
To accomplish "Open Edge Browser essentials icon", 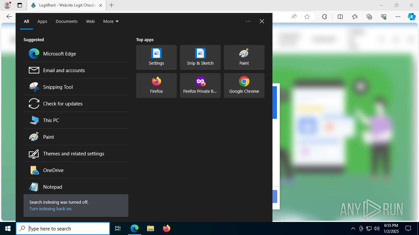I will click(x=384, y=17).
